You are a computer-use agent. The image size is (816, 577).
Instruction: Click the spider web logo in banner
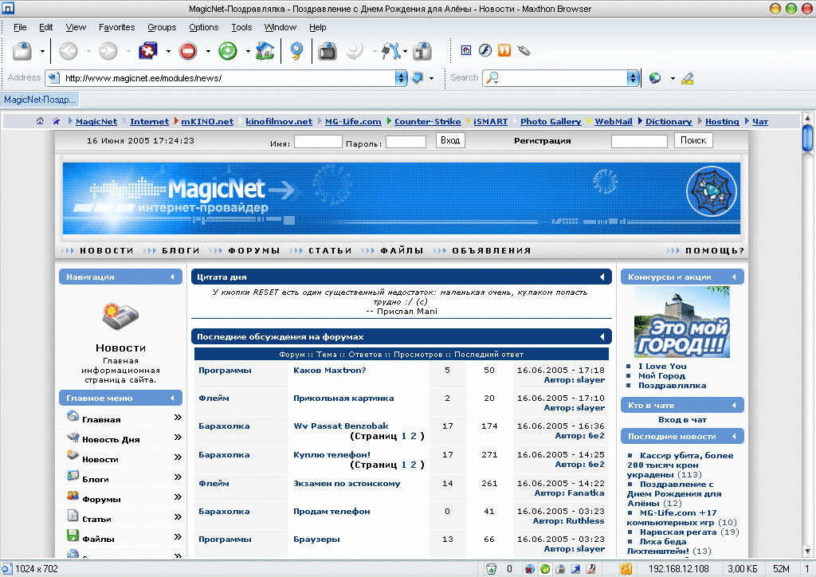point(712,191)
